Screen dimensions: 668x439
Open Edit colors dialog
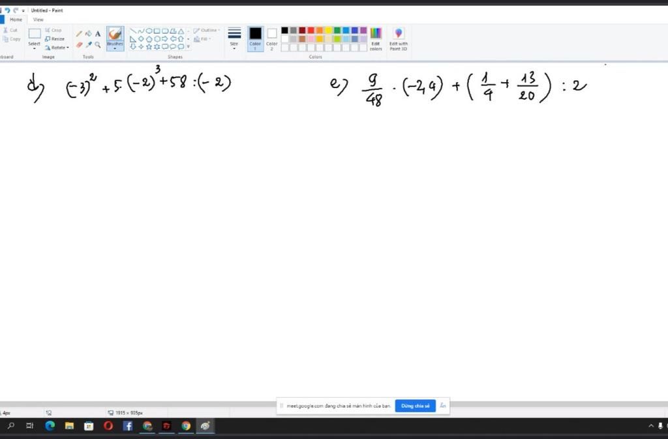(x=376, y=39)
